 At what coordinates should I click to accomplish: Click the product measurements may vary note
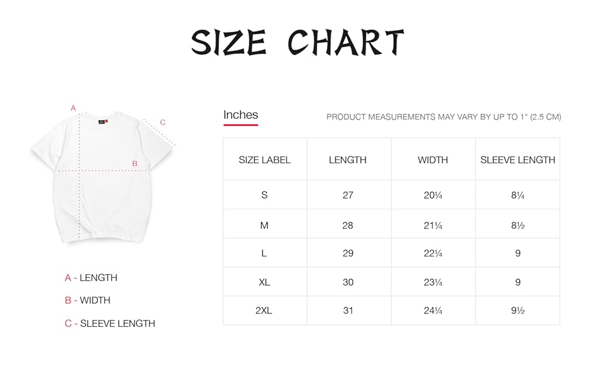tap(443, 117)
